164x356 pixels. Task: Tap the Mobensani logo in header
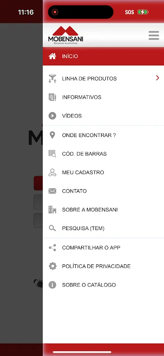point(66,35)
